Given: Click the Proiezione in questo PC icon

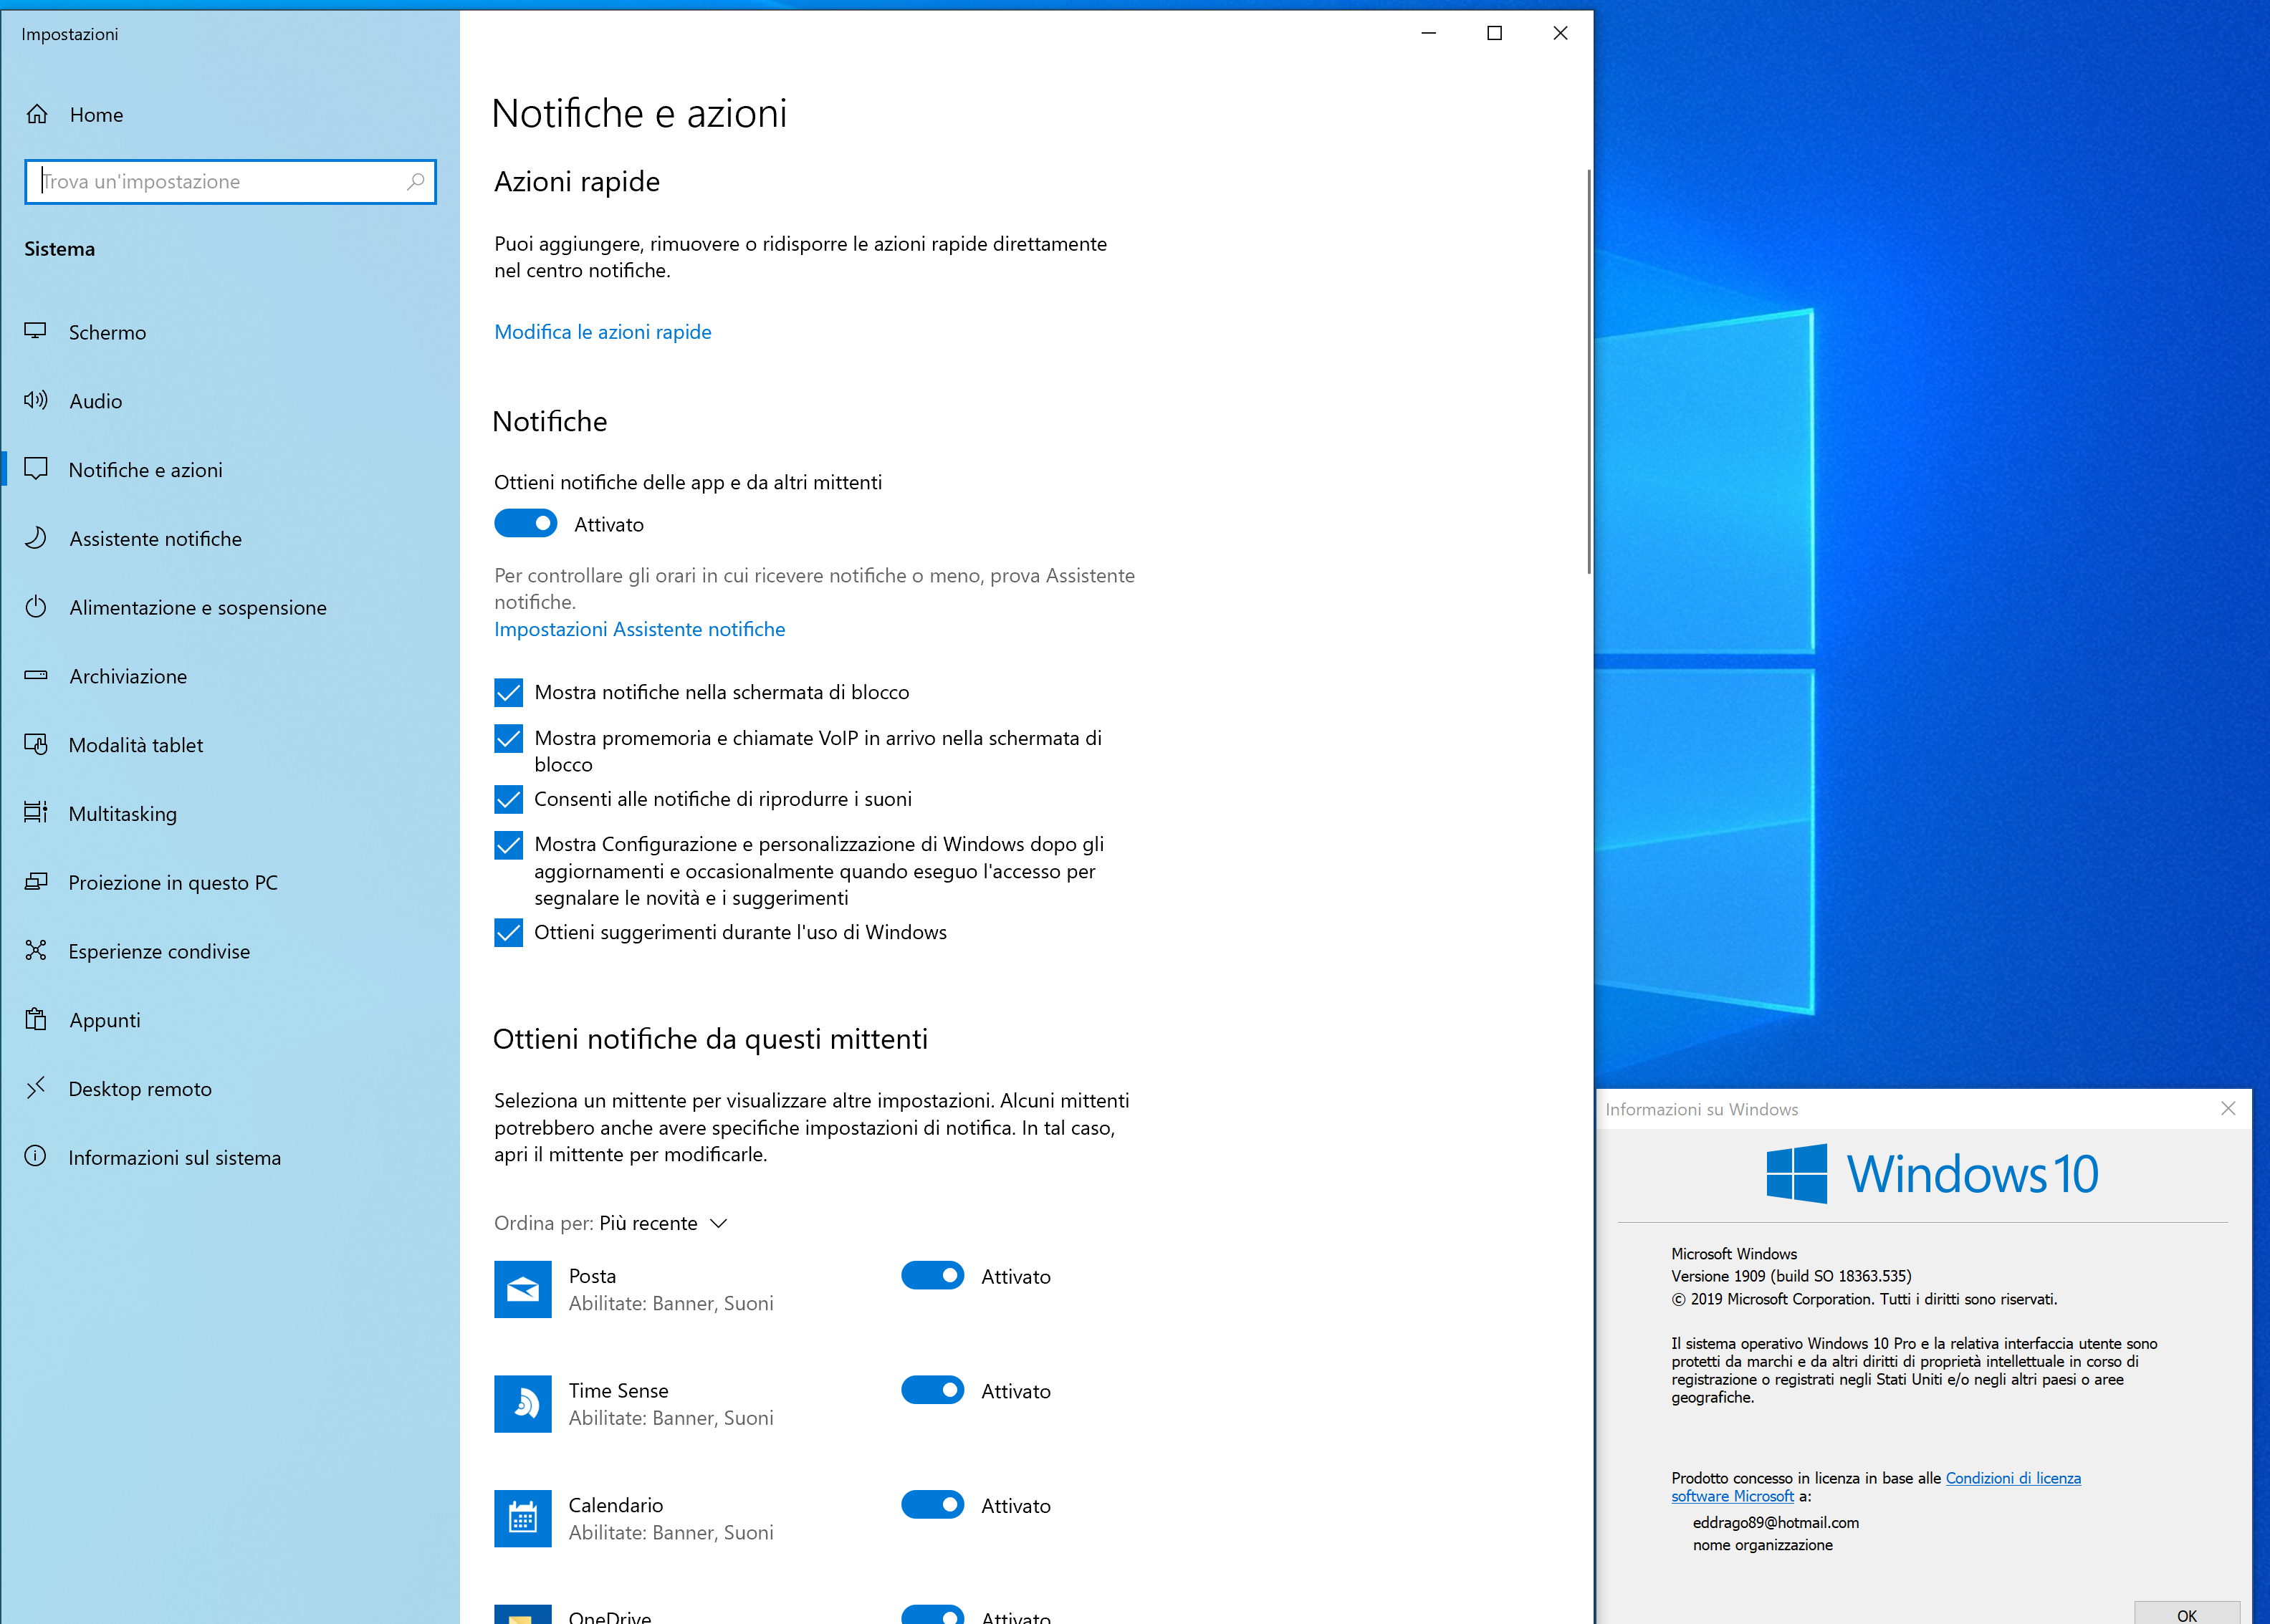Looking at the screenshot, I should [36, 881].
